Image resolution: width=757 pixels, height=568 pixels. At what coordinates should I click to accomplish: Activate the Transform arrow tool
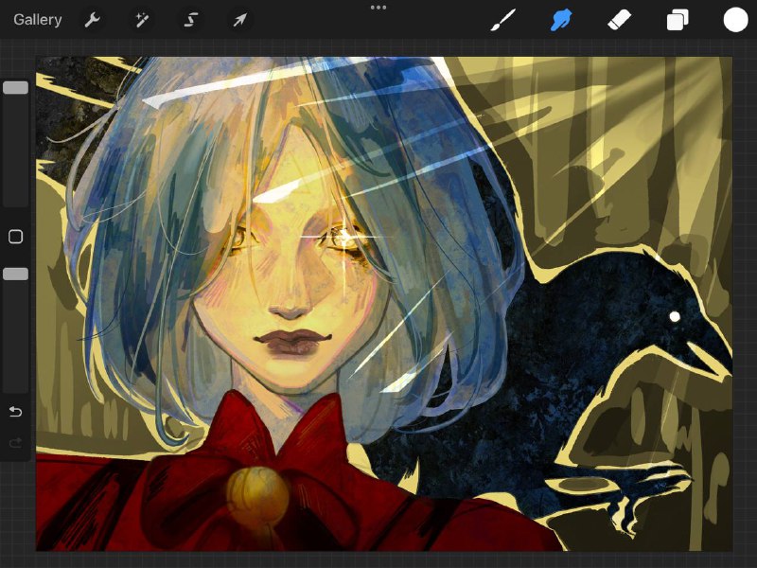pyautogui.click(x=240, y=20)
